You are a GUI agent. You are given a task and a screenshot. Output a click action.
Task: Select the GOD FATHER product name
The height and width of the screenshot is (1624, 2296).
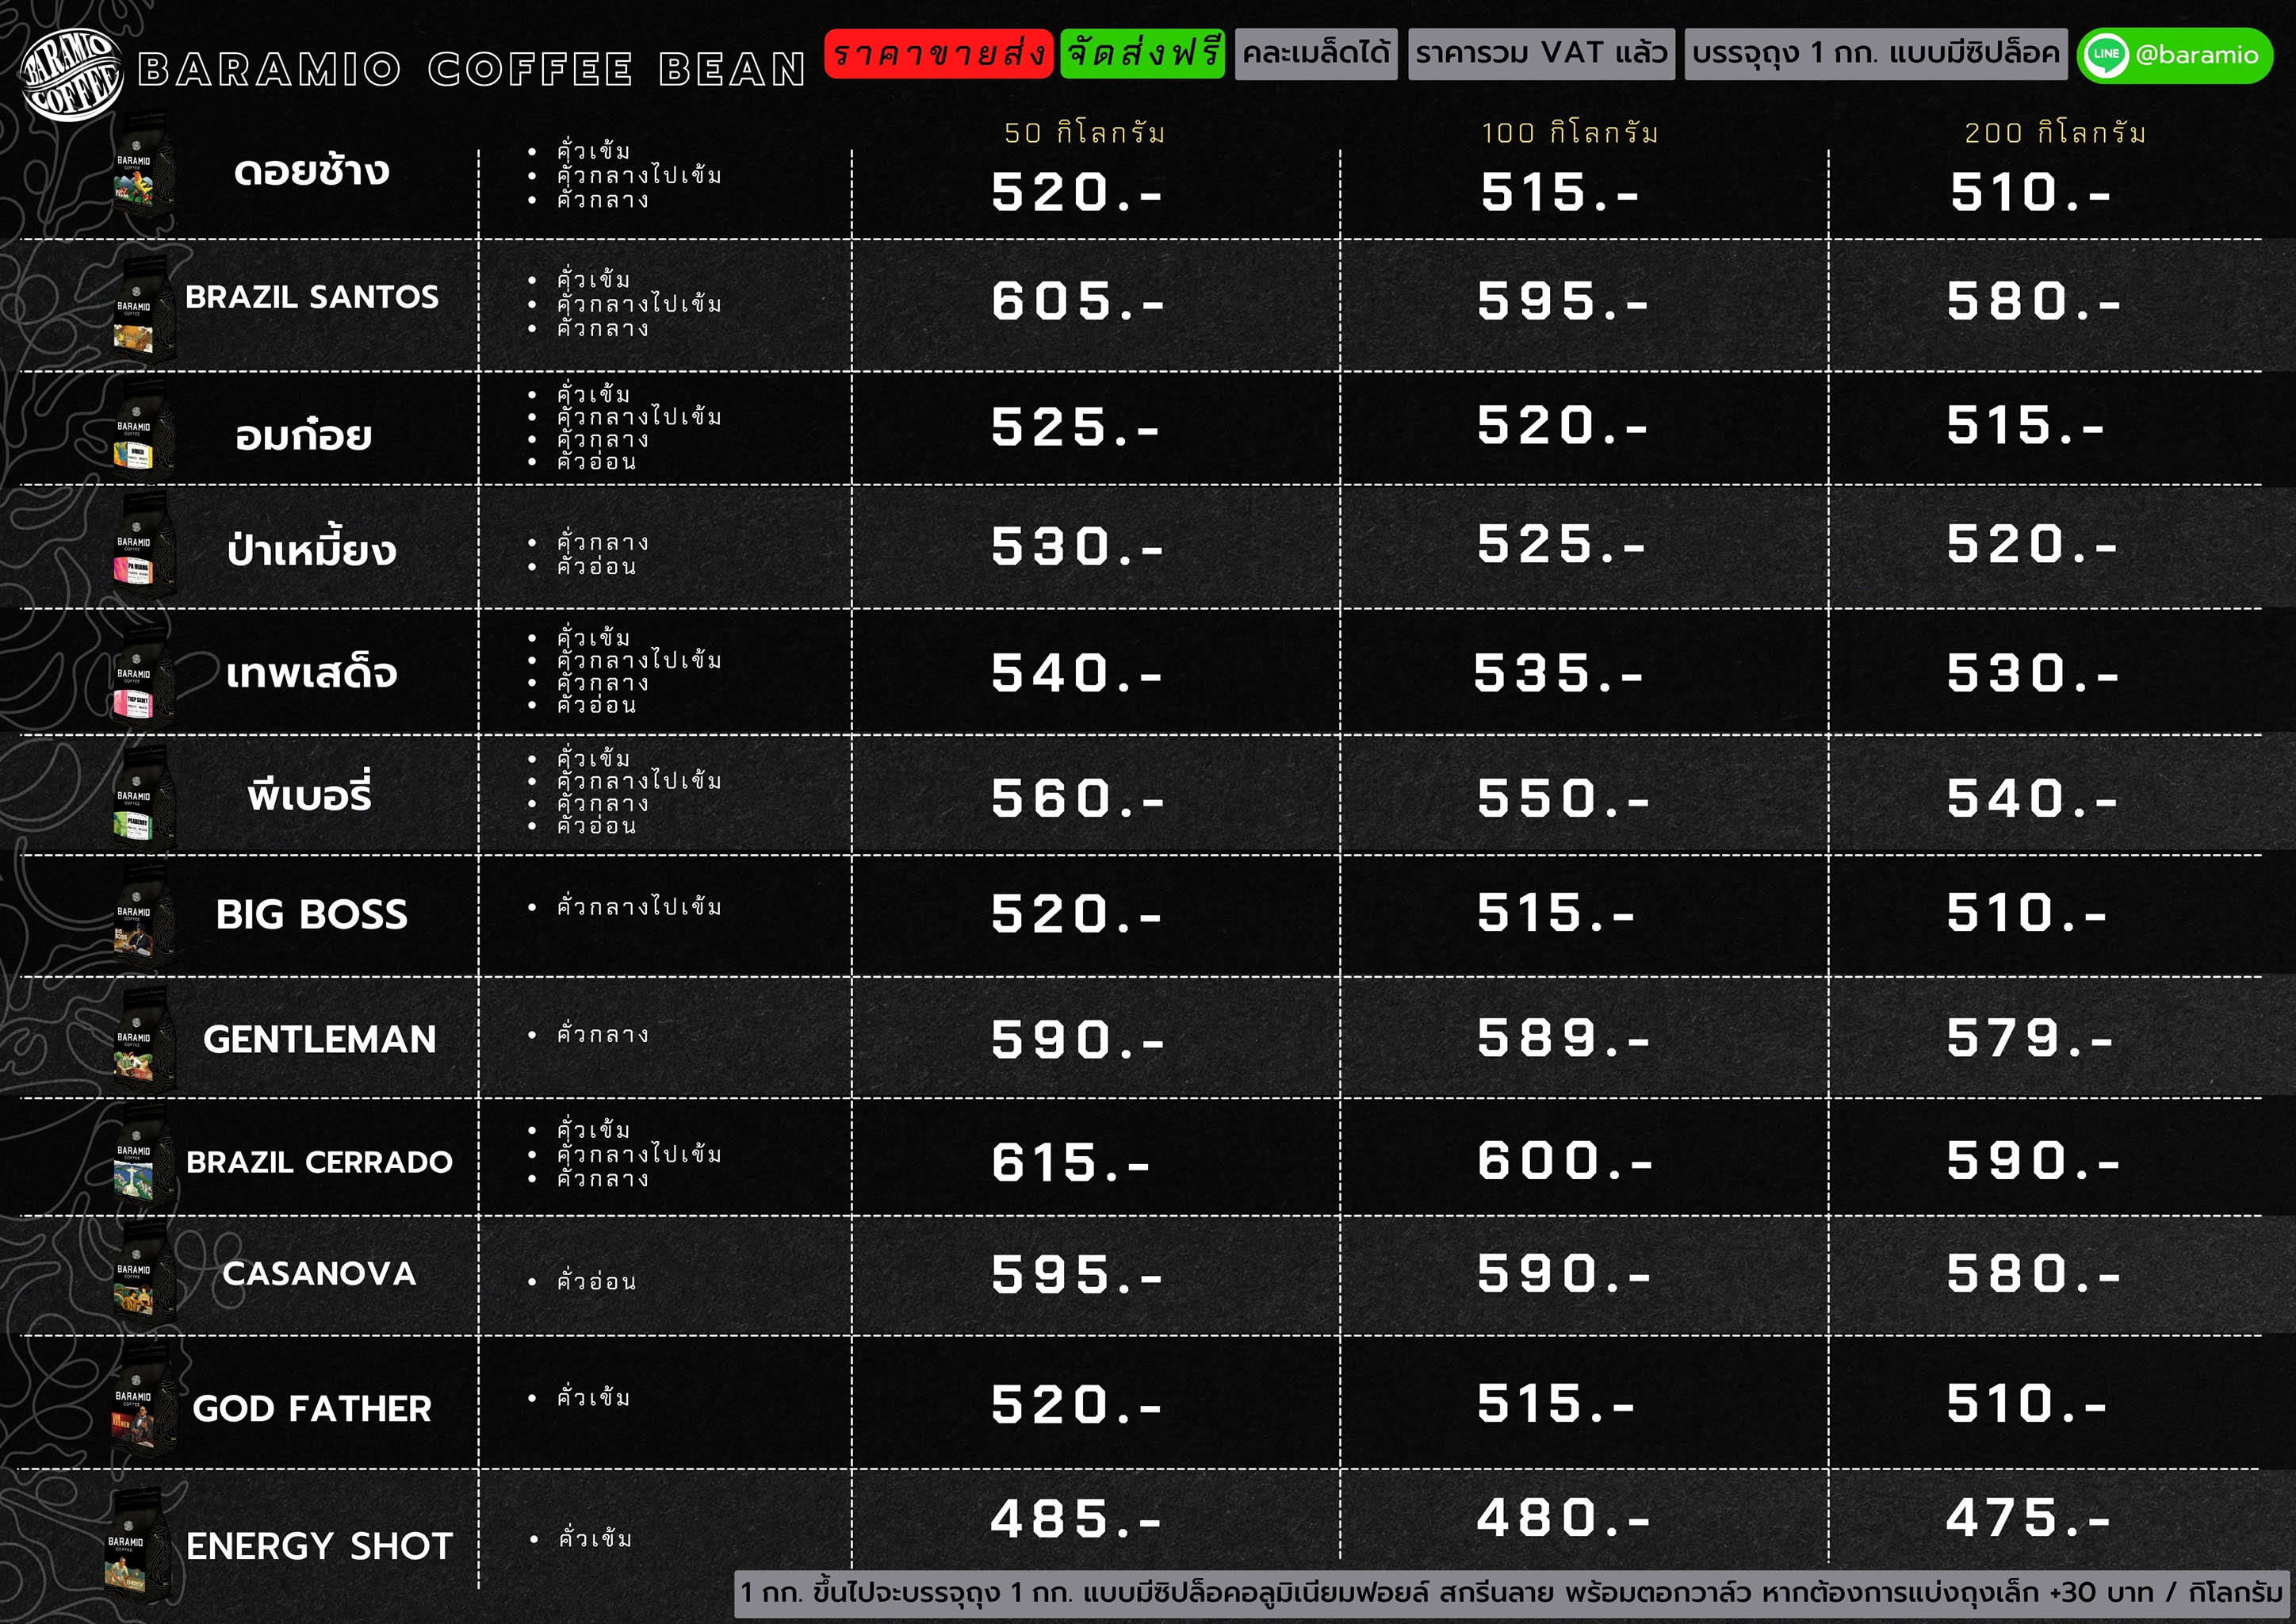tap(312, 1408)
